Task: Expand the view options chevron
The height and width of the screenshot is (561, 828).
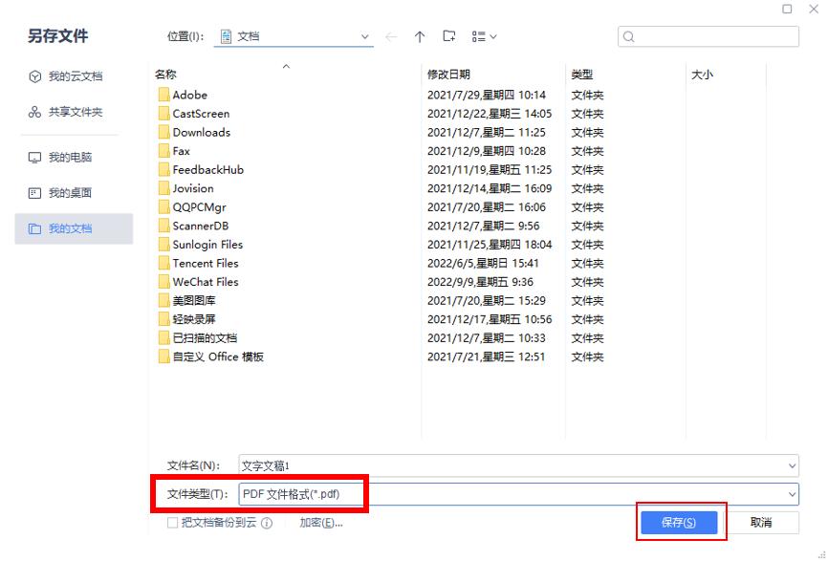Action: pyautogui.click(x=491, y=36)
